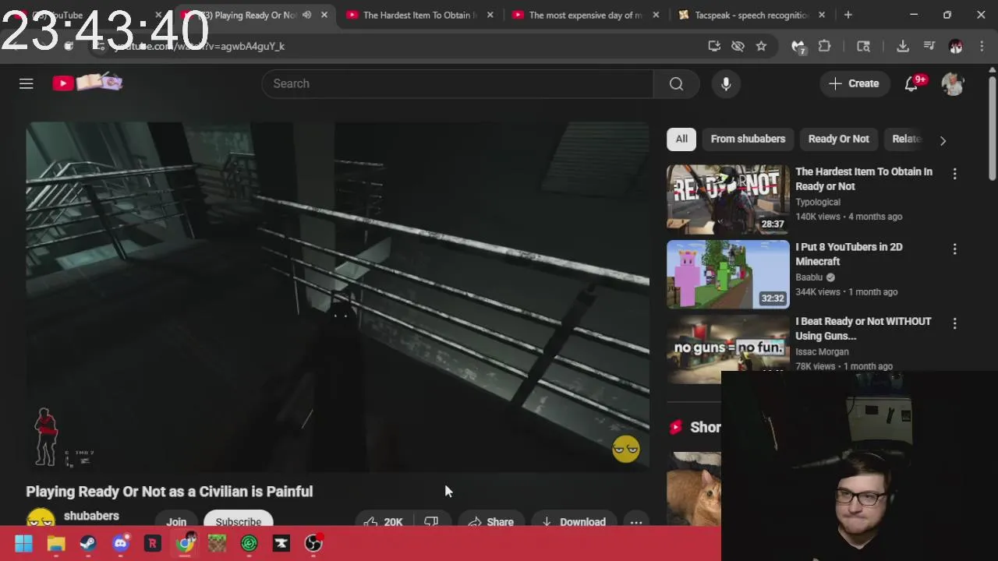The height and width of the screenshot is (561, 998).
Task: Join the shubabers channel membership
Action: click(x=176, y=520)
